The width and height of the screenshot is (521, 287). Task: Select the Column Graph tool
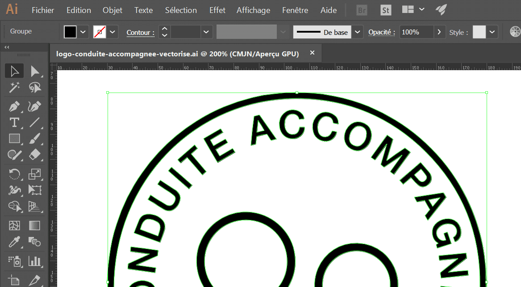click(34, 262)
